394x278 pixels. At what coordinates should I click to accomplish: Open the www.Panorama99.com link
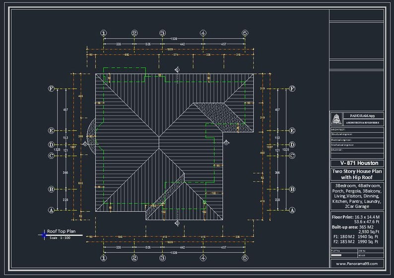pyautogui.click(x=357, y=264)
